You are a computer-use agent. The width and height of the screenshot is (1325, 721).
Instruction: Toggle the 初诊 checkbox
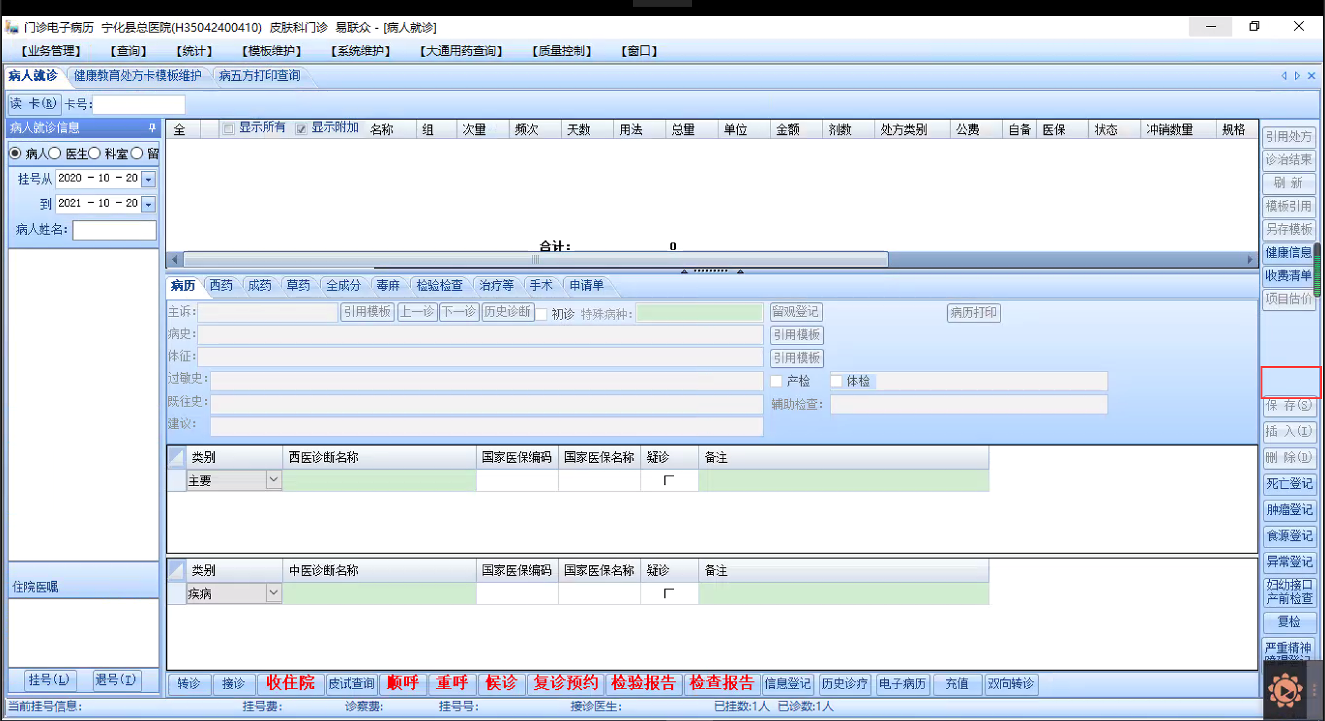click(542, 314)
